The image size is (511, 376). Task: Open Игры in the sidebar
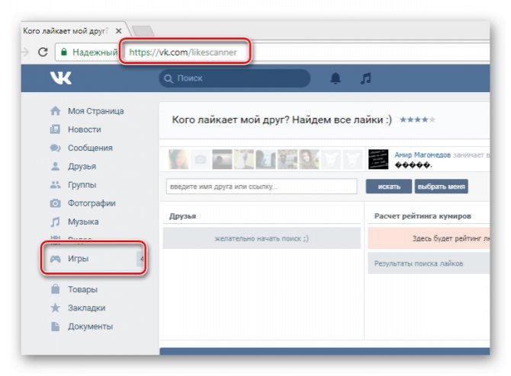tap(79, 259)
